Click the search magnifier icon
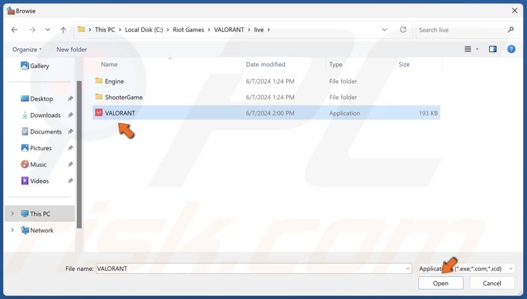 [x=511, y=29]
